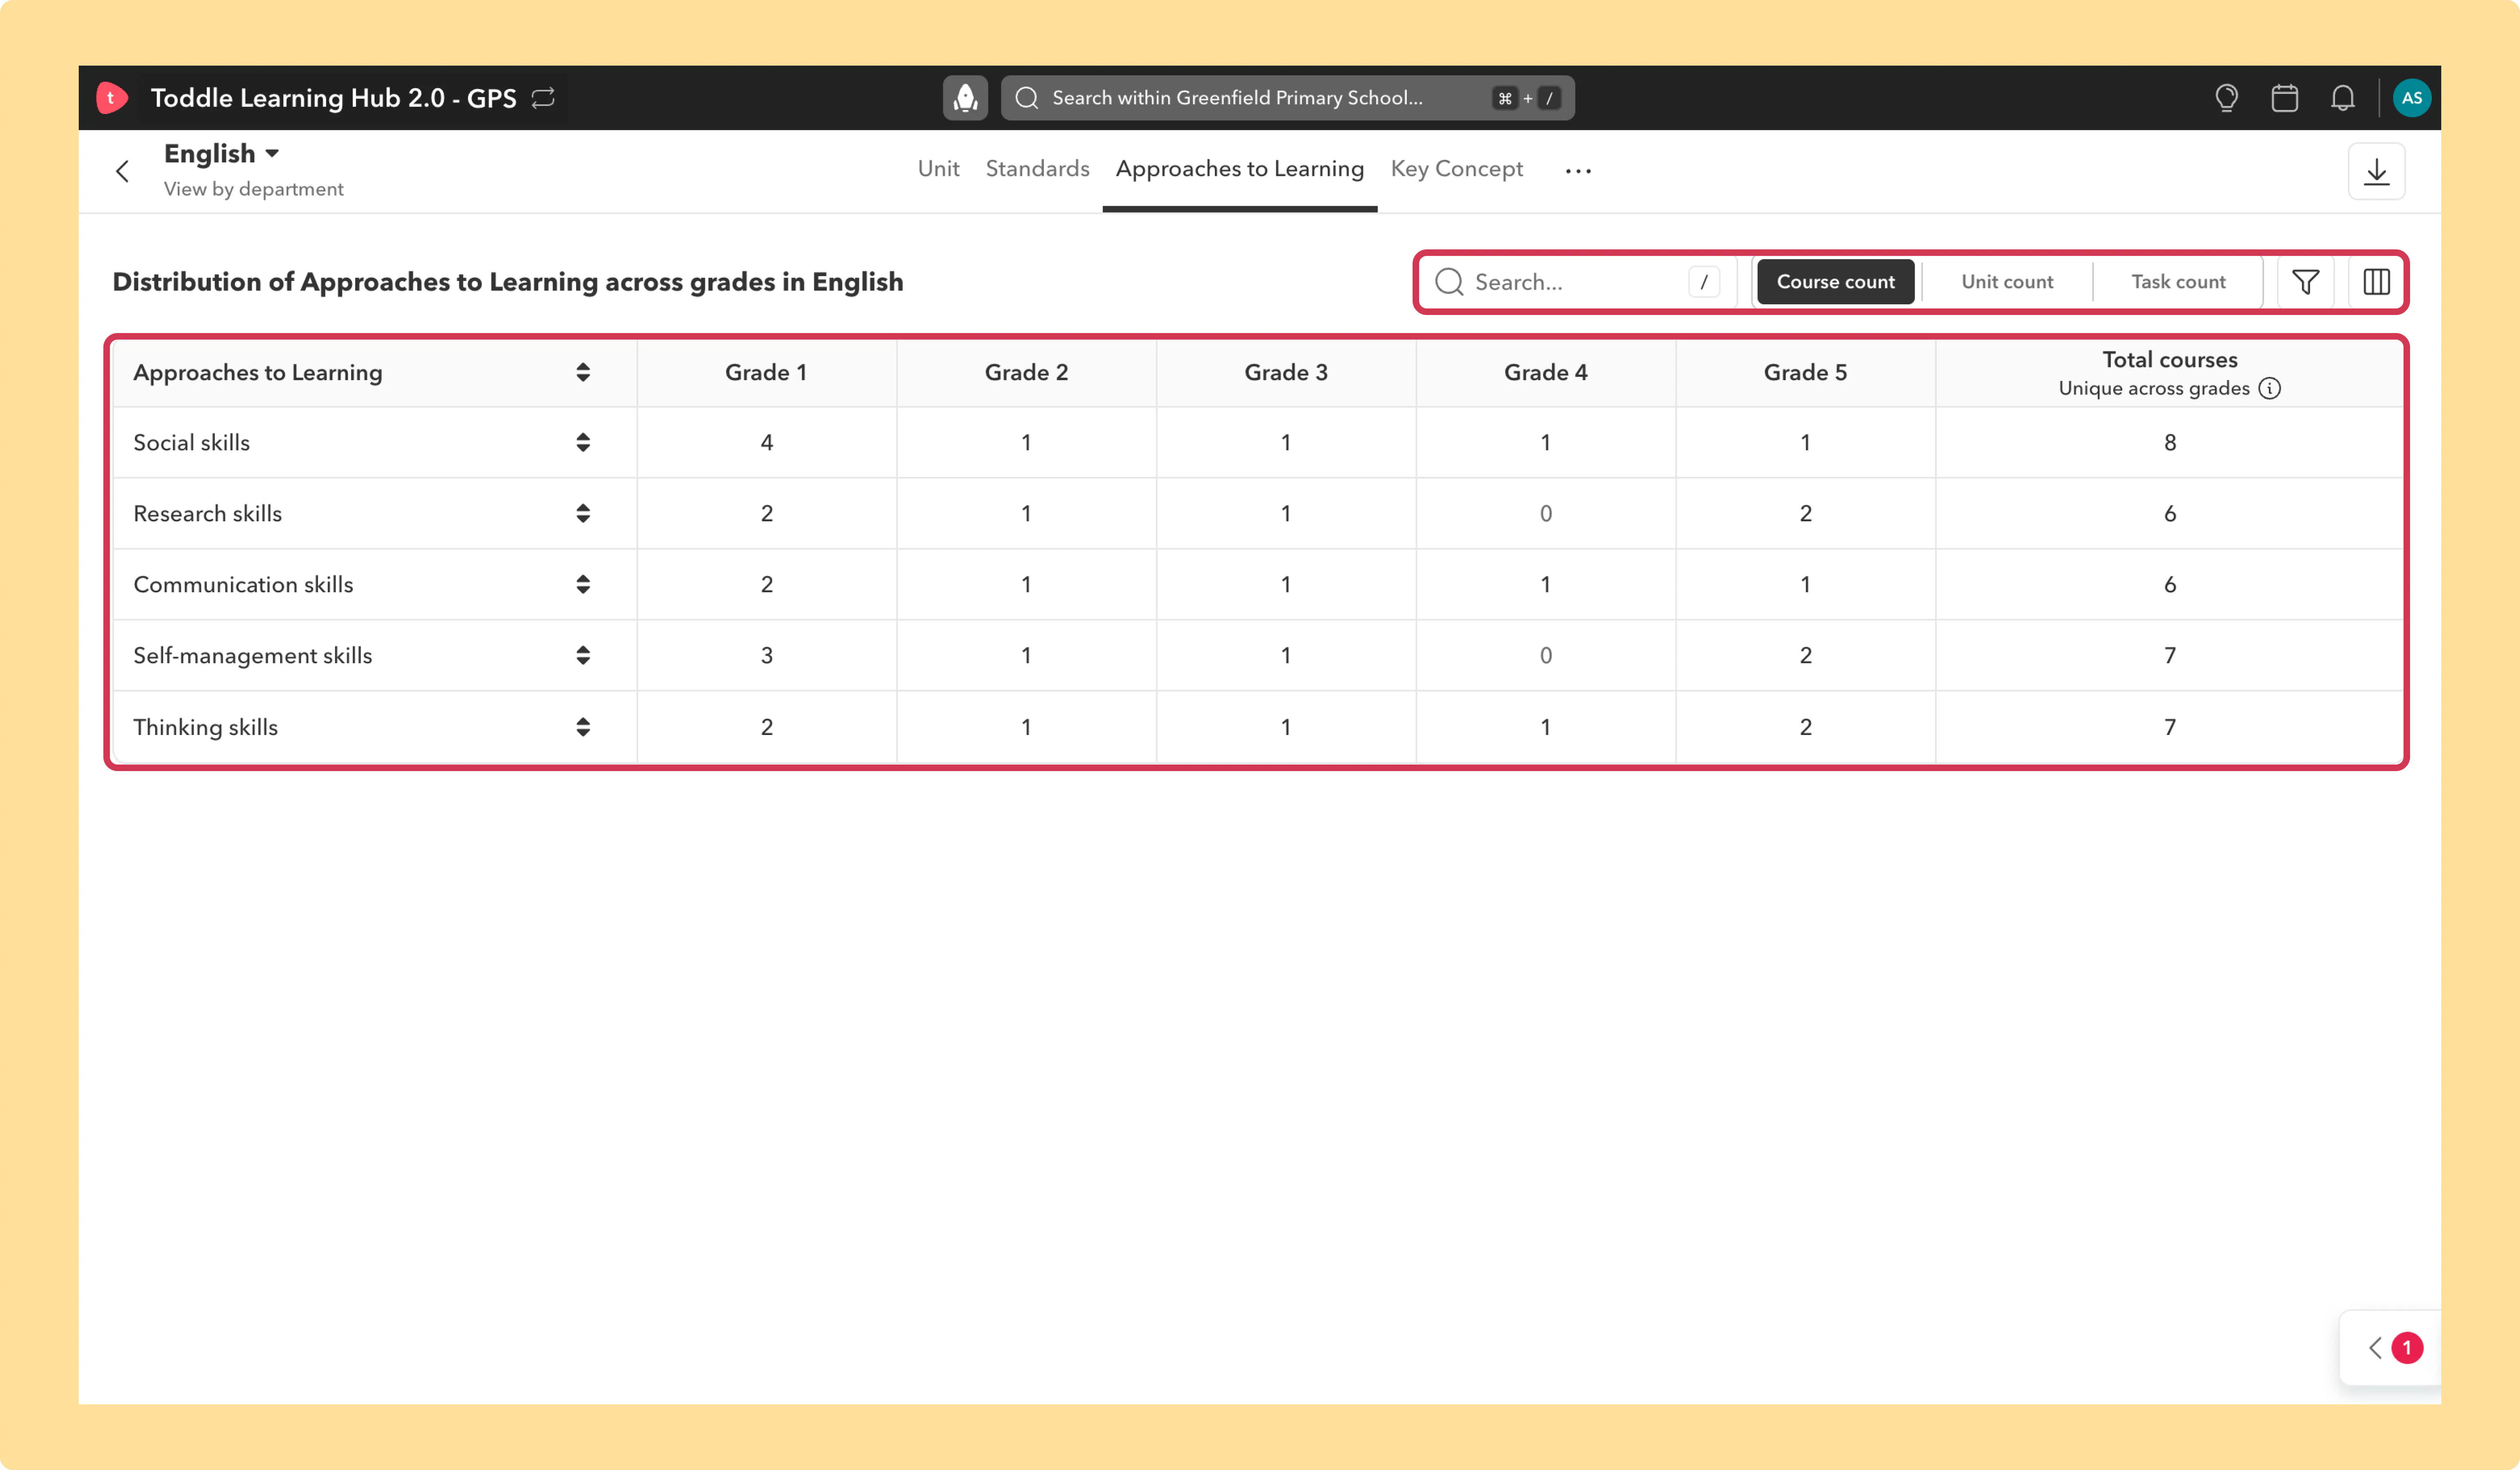Click the Grade 4 column header
Viewport: 2520px width, 1470px height.
coord(1545,372)
